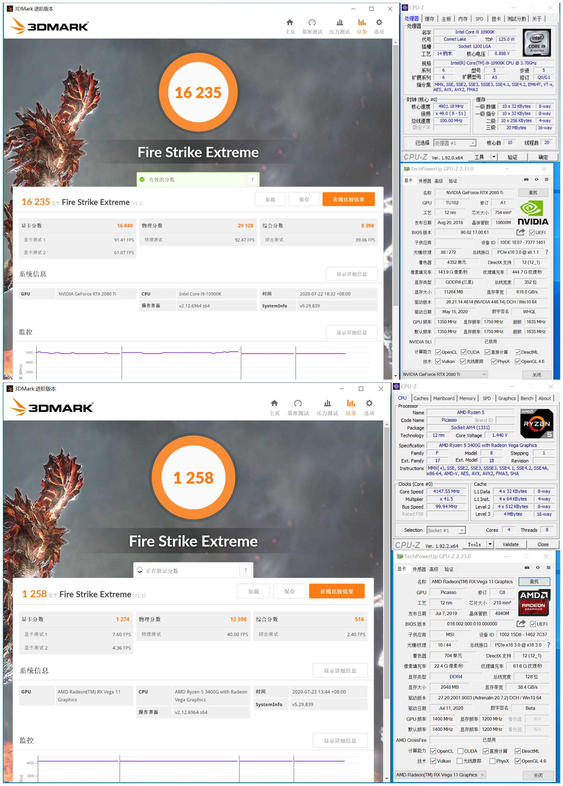This screenshot has width=563, height=786.
Task: Toggle UEFI checkbox in GPU-Z 2.31.0
Action: tap(532, 233)
